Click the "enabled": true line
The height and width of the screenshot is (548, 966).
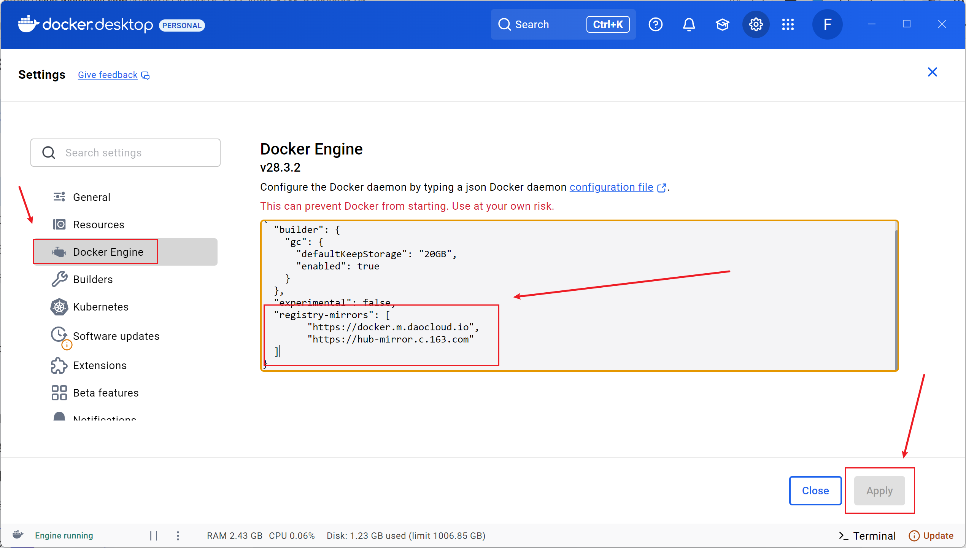pos(338,266)
